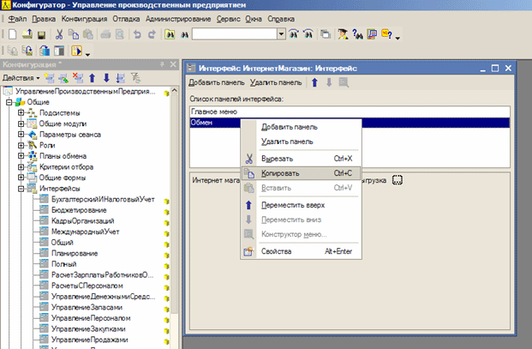The height and width of the screenshot is (349, 532).
Task: Choose Копировать from the context menu
Action: (281, 172)
